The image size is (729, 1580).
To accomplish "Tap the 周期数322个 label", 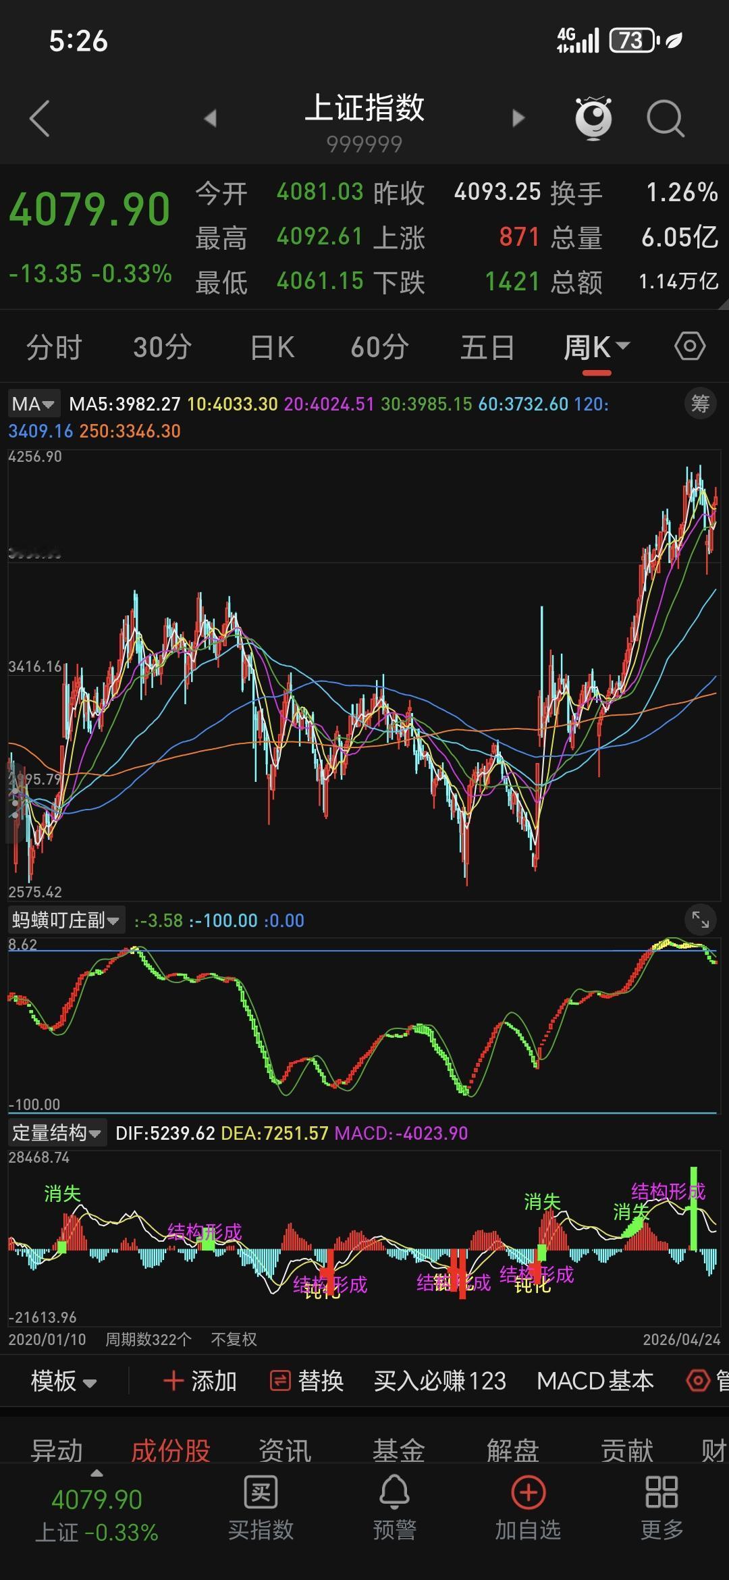I will coord(148,1340).
